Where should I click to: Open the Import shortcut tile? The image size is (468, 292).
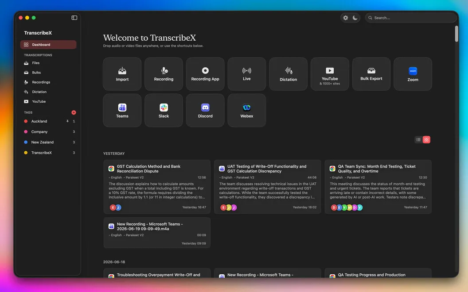tap(122, 74)
